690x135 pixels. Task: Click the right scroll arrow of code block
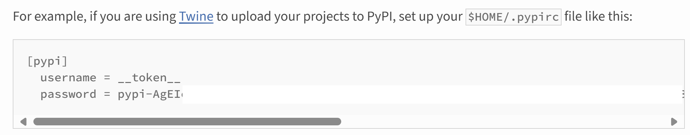coord(674,122)
